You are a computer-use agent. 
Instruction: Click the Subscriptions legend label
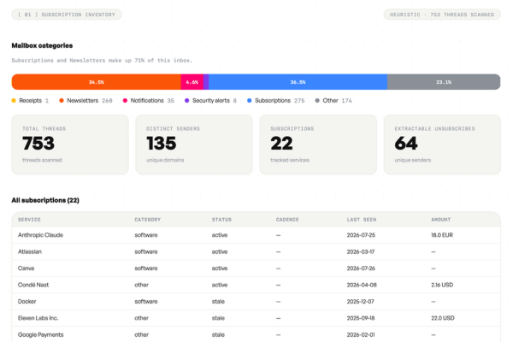coord(273,101)
